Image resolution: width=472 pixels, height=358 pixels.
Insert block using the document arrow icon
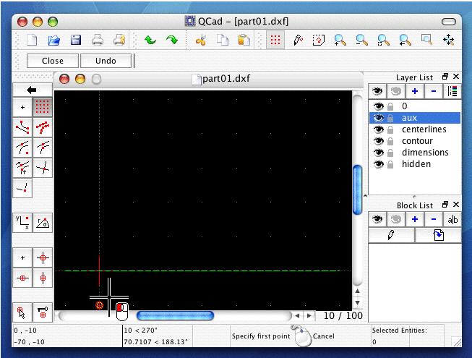(438, 235)
